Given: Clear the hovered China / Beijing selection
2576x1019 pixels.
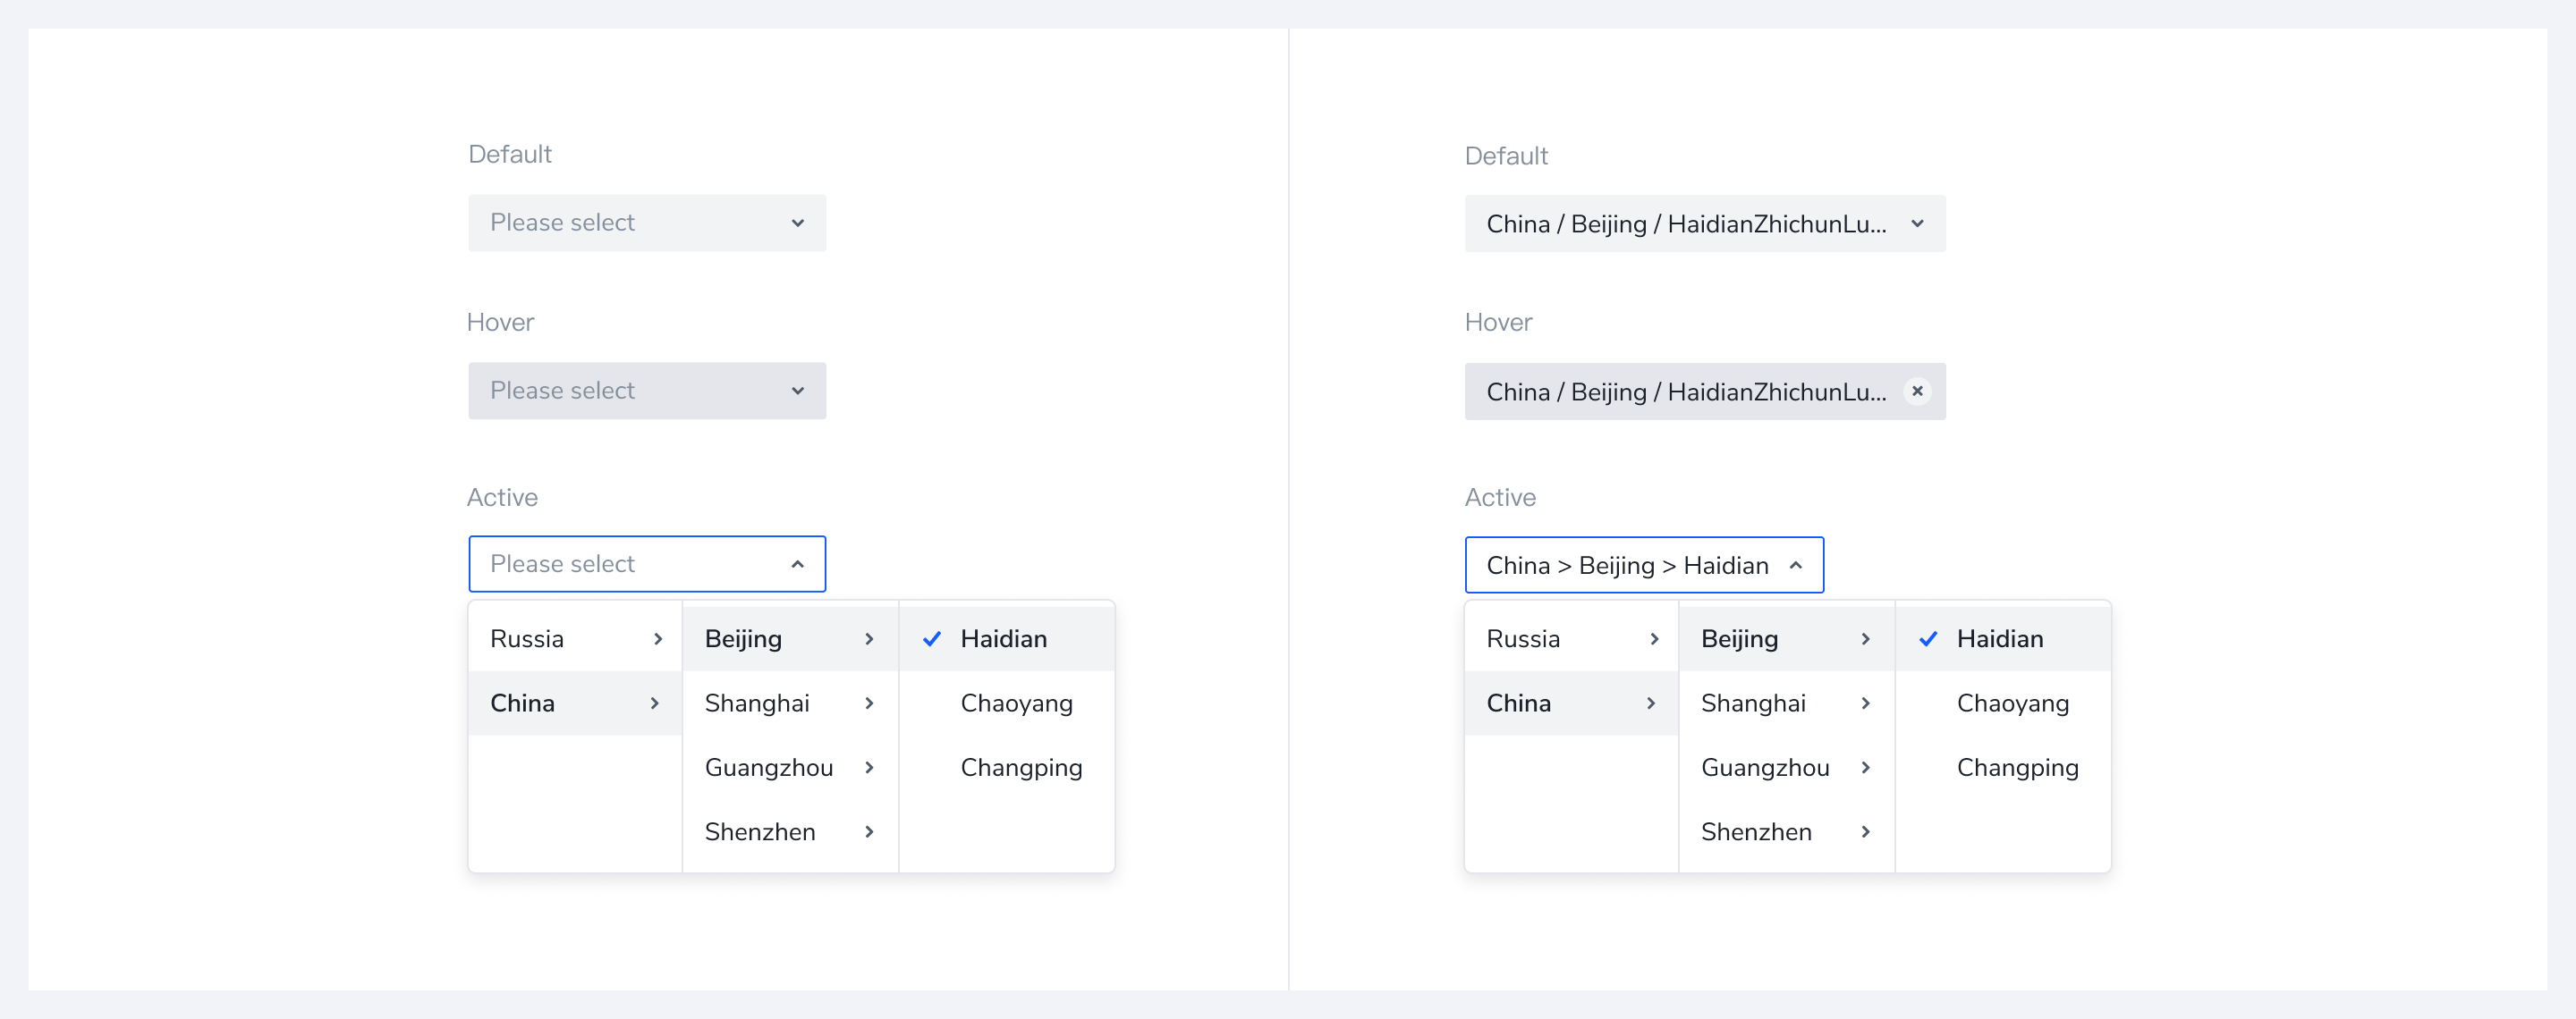Looking at the screenshot, I should (x=1916, y=391).
